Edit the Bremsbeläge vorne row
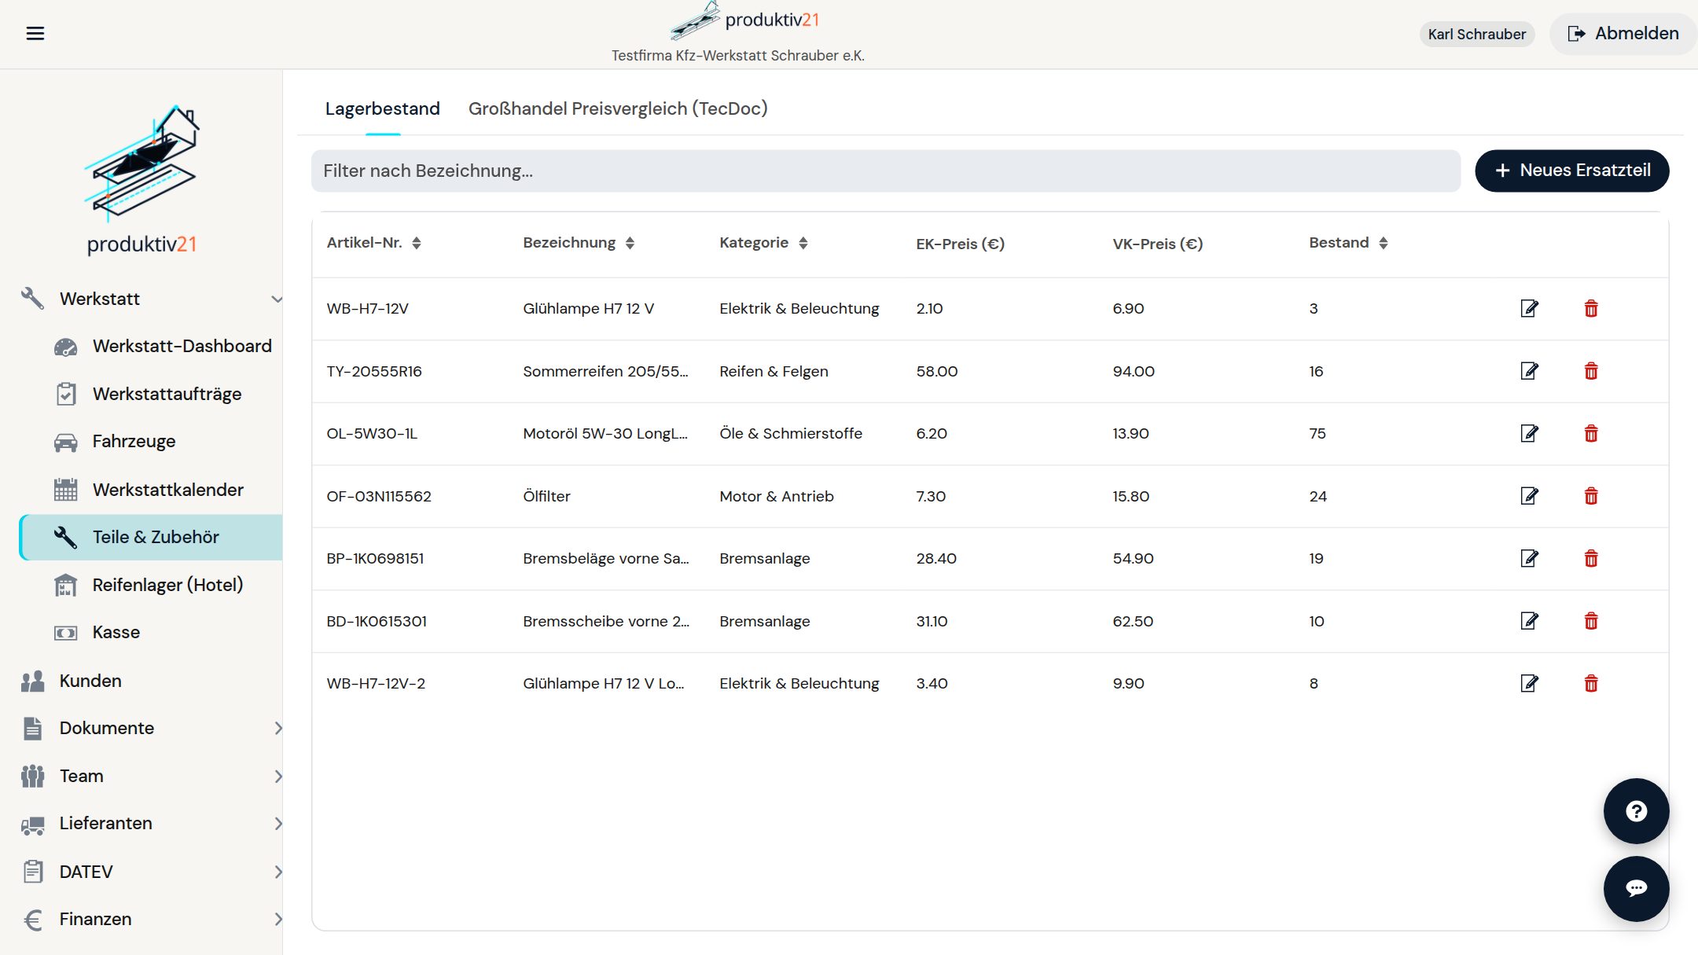Image resolution: width=1698 pixels, height=955 pixels. point(1529,558)
